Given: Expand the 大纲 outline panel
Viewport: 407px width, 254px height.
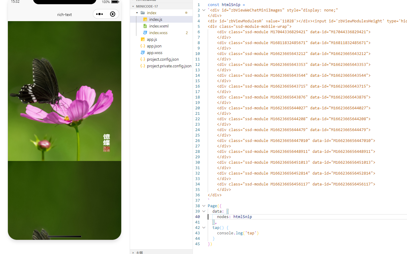Looking at the screenshot, I should [x=133, y=252].
